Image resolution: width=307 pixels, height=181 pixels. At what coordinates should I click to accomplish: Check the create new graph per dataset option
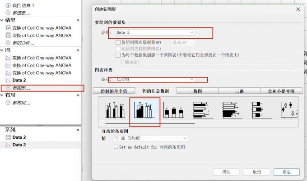tap(118, 55)
